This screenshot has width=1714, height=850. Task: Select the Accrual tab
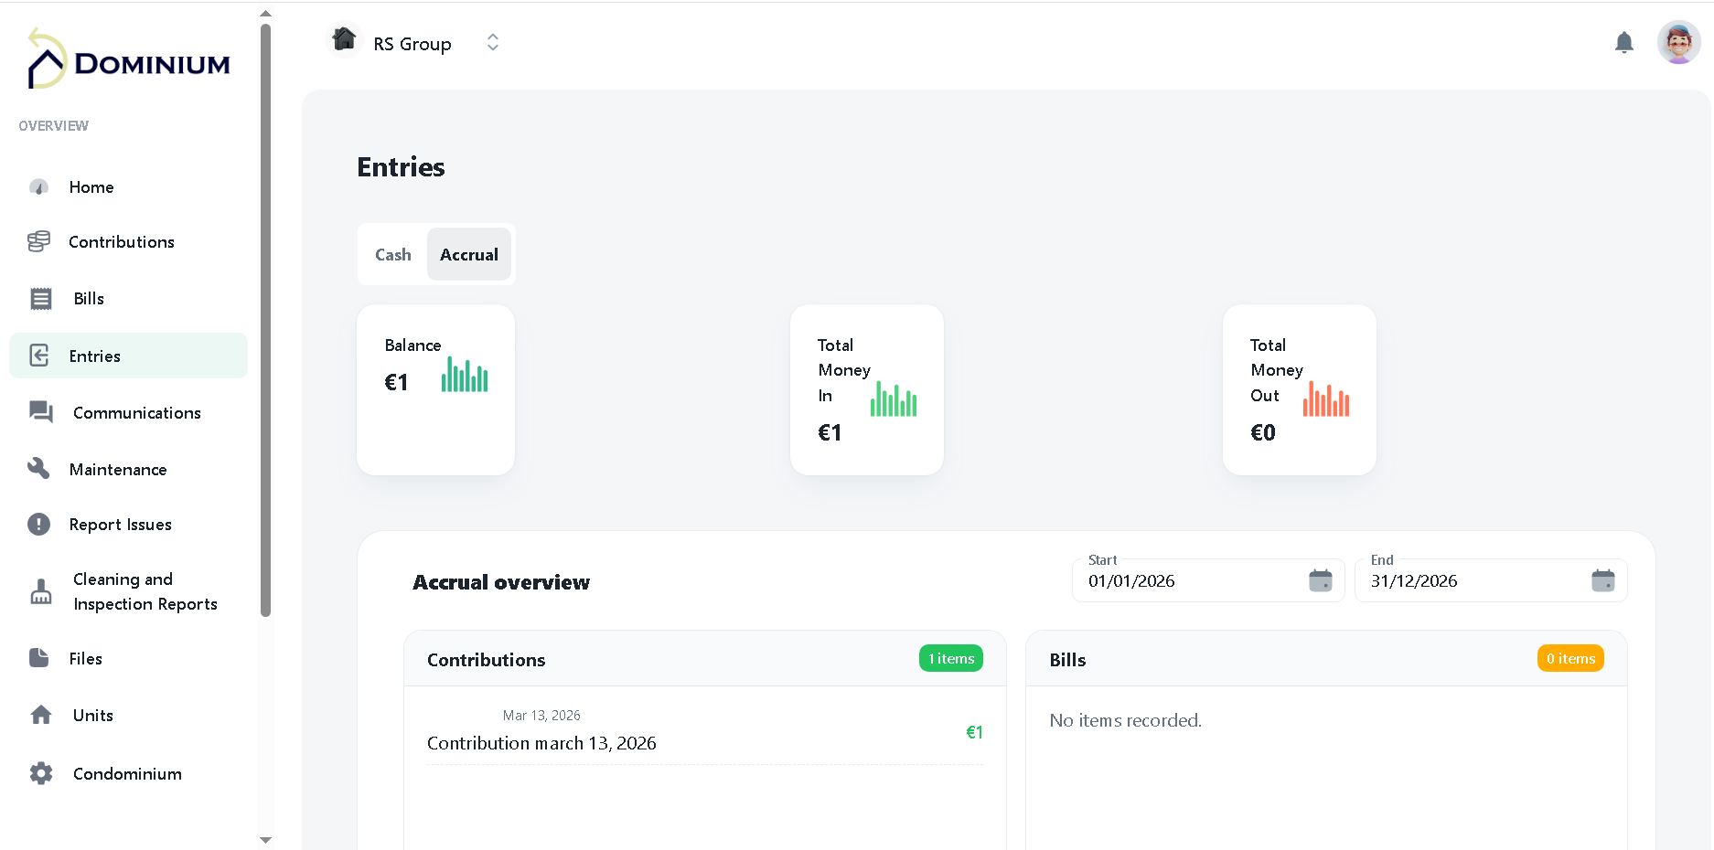[468, 254]
